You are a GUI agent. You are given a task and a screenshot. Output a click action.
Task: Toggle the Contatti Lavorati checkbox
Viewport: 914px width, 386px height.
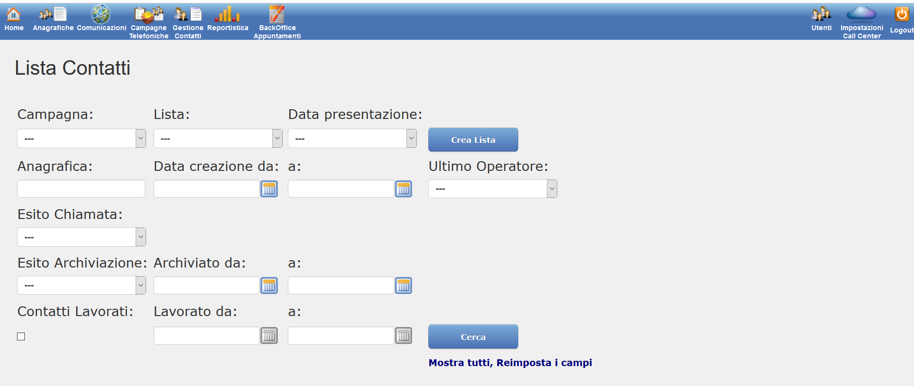[x=21, y=336]
